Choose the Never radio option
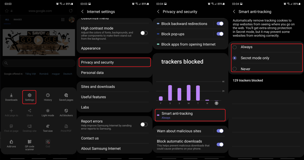 click(x=235, y=69)
